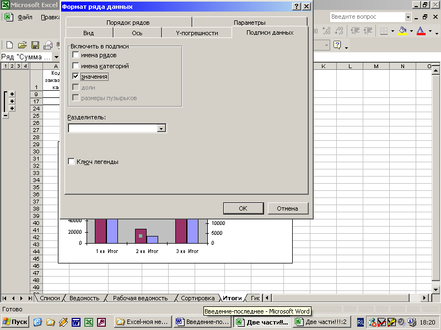This screenshot has height=330, width=441.
Task: Open the formatting toolbar options arrow
Action: click(x=437, y=33)
